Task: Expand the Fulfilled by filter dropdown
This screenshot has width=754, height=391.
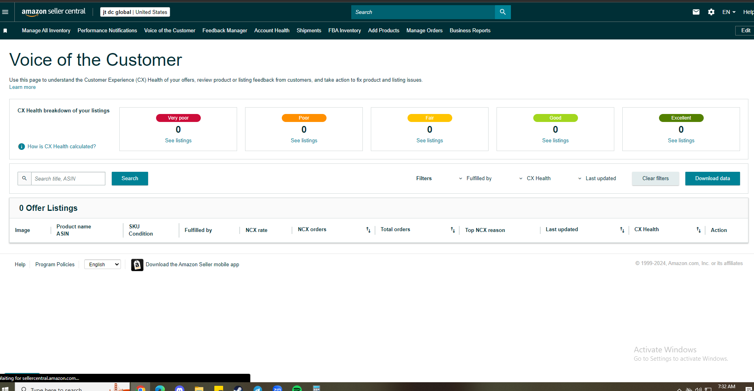Action: (475, 179)
